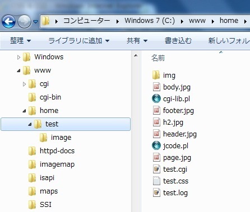
Task: Select Windows 7 (C:) in the breadcrumb
Action: click(x=150, y=21)
